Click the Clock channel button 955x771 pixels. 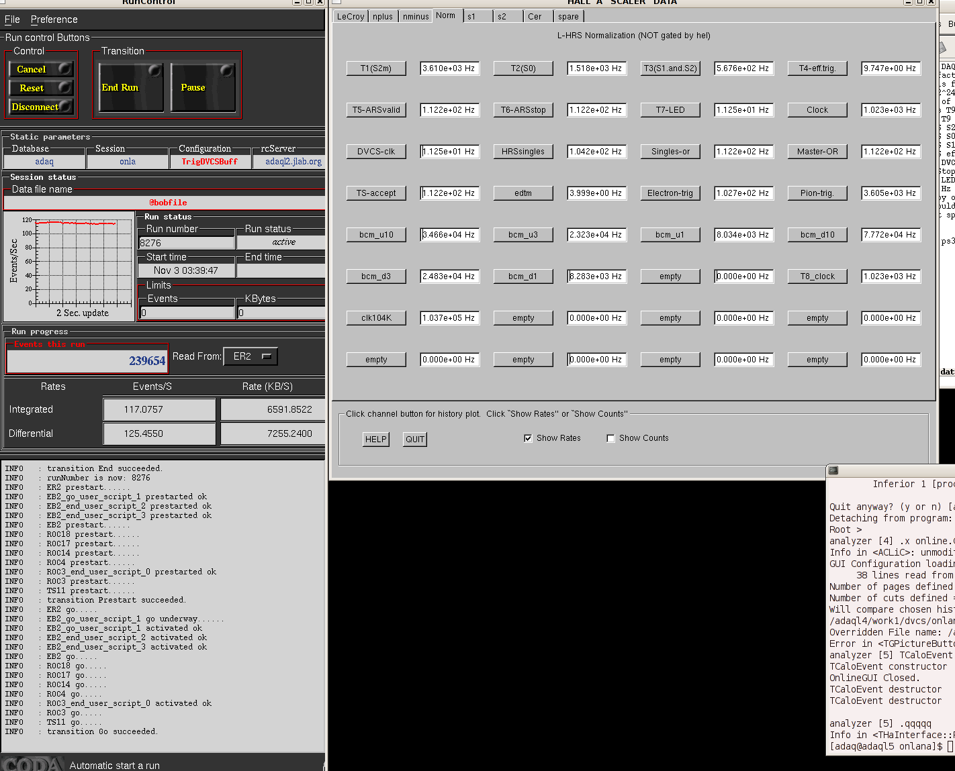817,110
